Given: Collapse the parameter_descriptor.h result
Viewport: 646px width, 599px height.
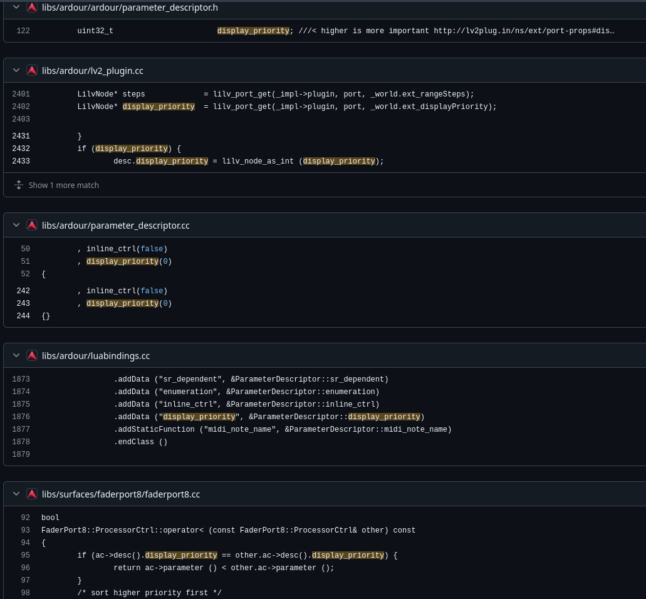Looking at the screenshot, I should tap(16, 8).
